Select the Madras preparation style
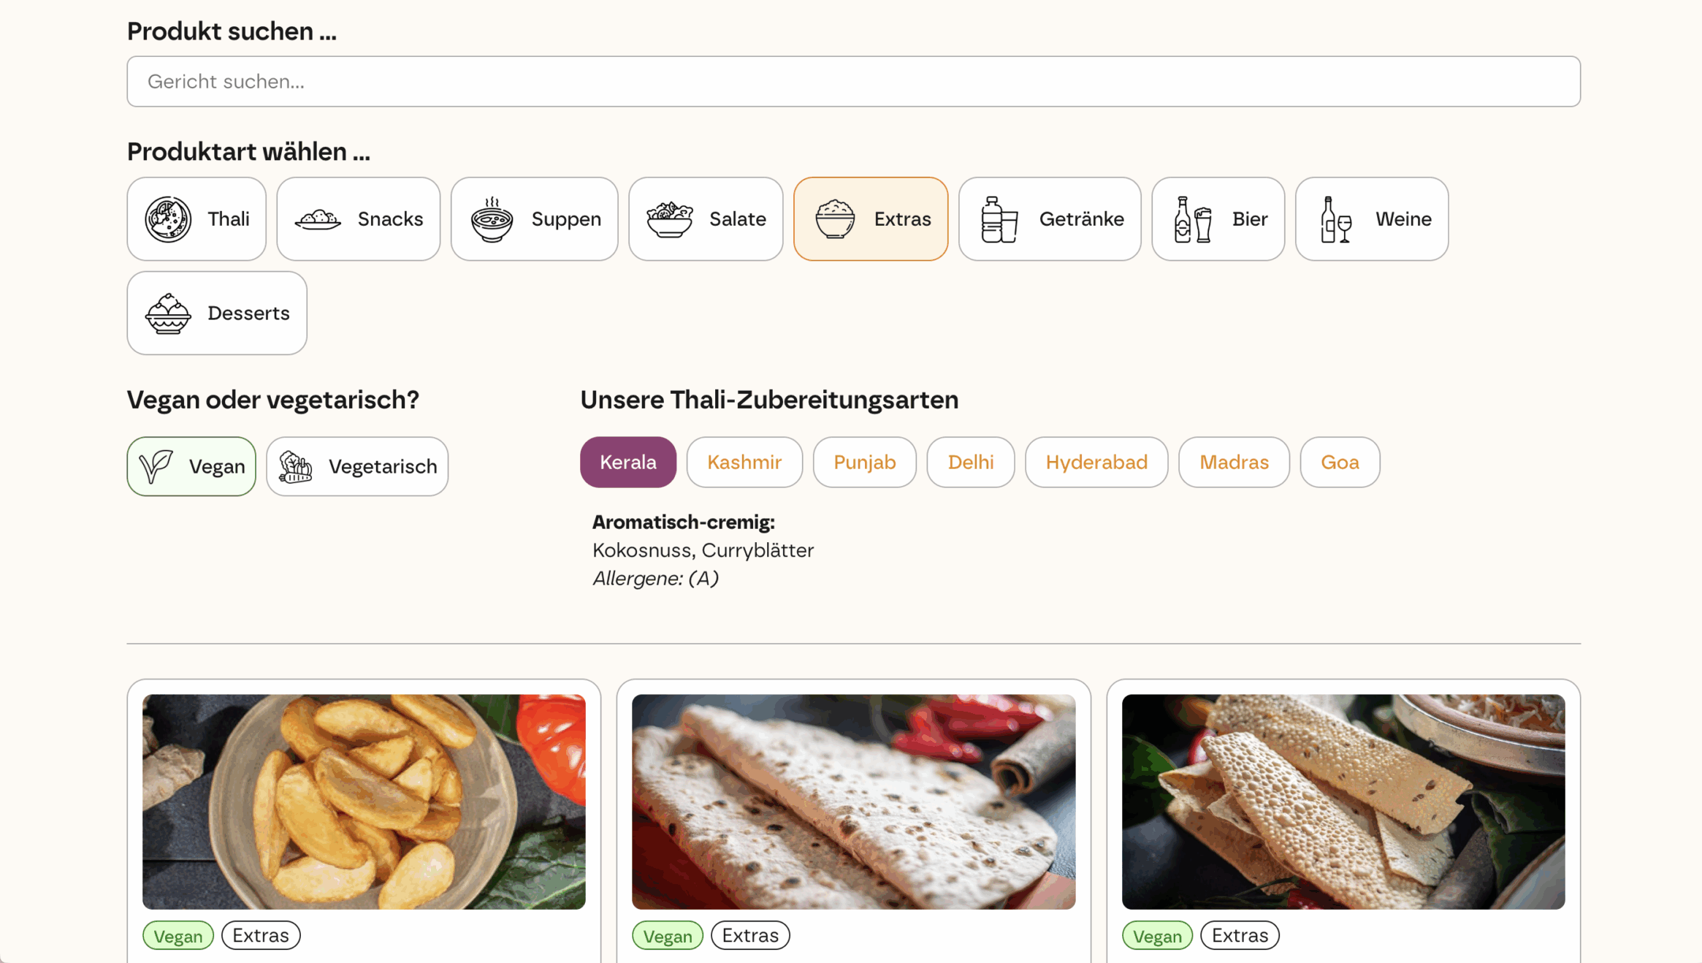Image resolution: width=1702 pixels, height=963 pixels. coord(1233,462)
